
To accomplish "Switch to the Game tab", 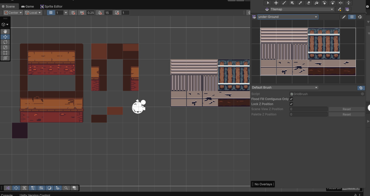I will (27, 6).
